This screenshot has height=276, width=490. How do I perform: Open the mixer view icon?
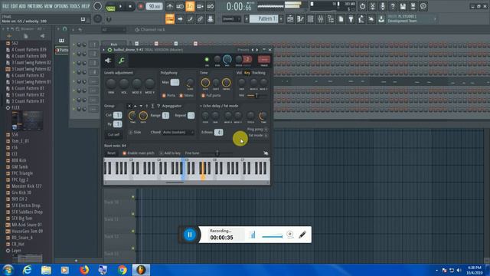(320, 19)
